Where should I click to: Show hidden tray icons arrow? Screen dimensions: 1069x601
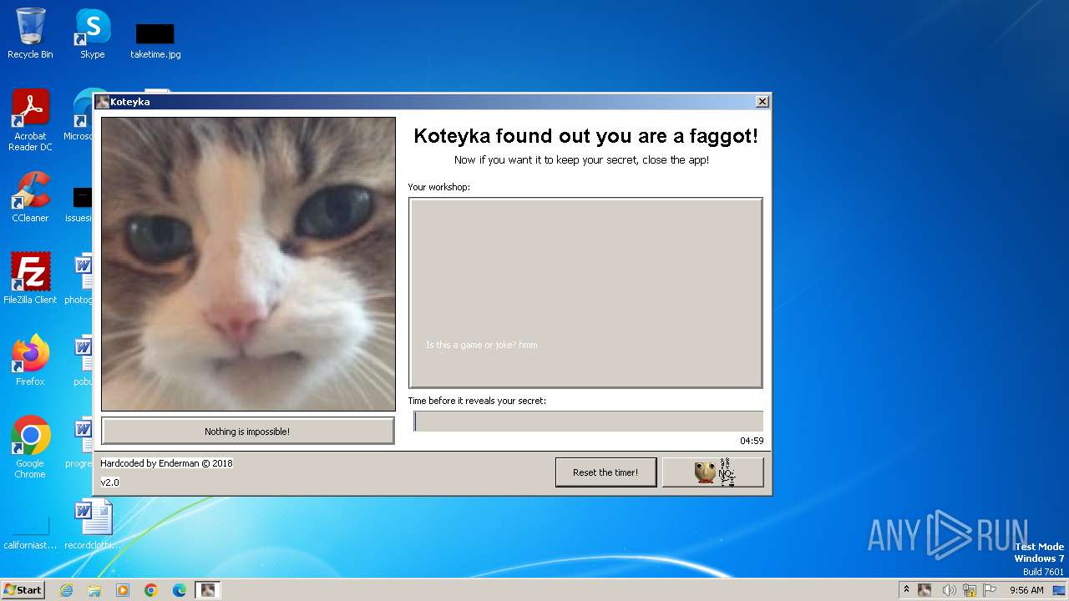point(906,589)
